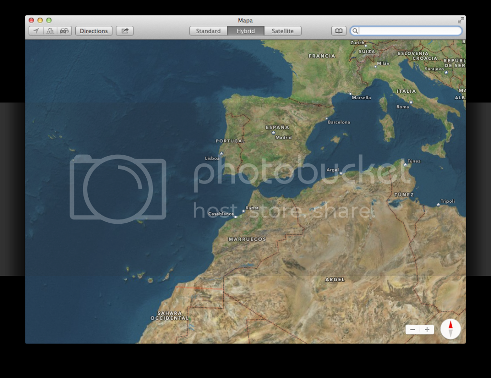Click the ITALIA country label

(407, 91)
